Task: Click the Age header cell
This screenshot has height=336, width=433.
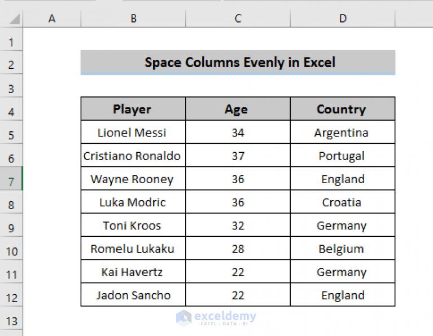Action: 238,109
